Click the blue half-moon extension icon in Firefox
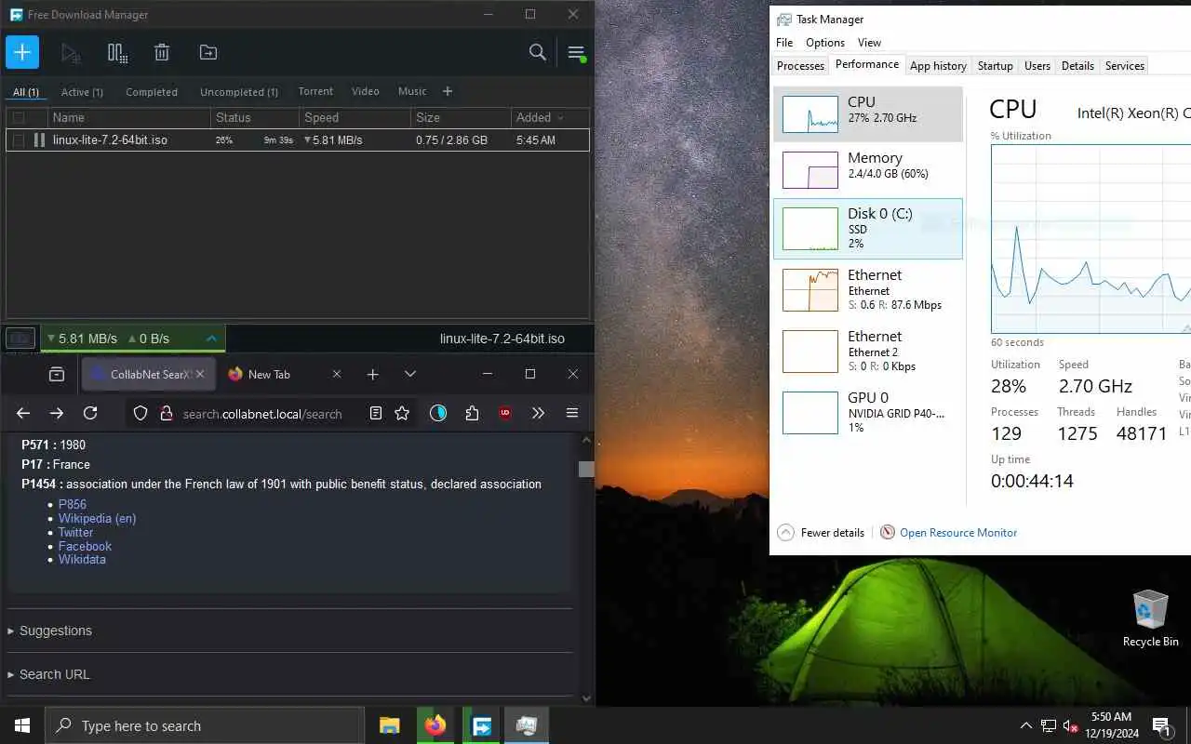This screenshot has height=744, width=1191. click(438, 413)
